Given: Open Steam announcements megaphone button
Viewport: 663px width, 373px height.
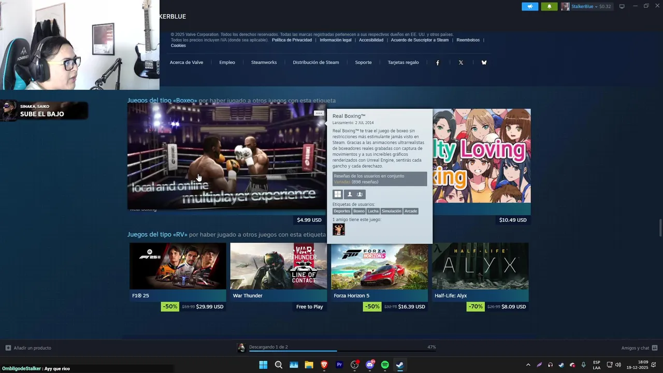Looking at the screenshot, I should [530, 7].
